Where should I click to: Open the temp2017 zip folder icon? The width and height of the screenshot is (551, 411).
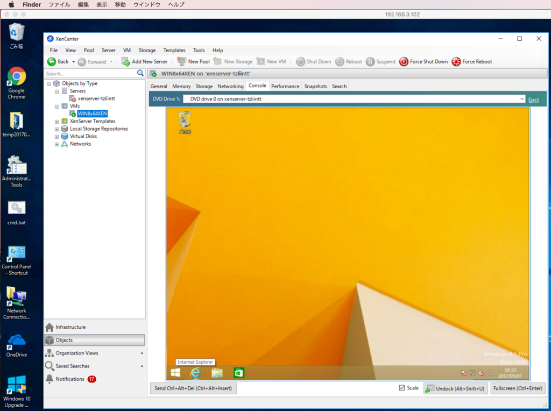[x=16, y=124]
